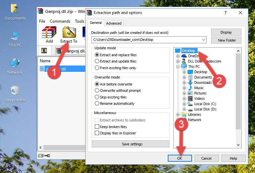The image size is (255, 173).
Task: Click WinRAR file list scroll left arrow
Action: [41, 147]
